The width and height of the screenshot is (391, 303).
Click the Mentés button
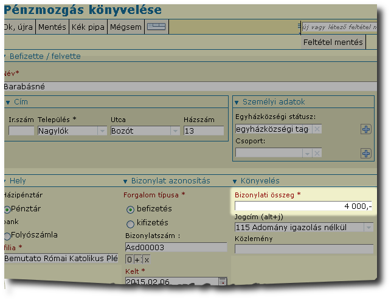pos(52,27)
